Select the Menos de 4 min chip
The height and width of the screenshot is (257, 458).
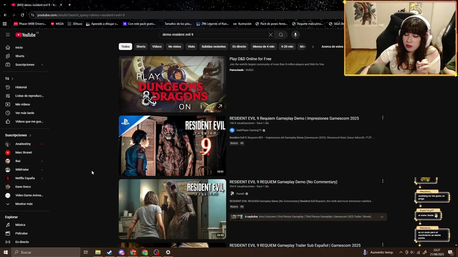pos(263,46)
